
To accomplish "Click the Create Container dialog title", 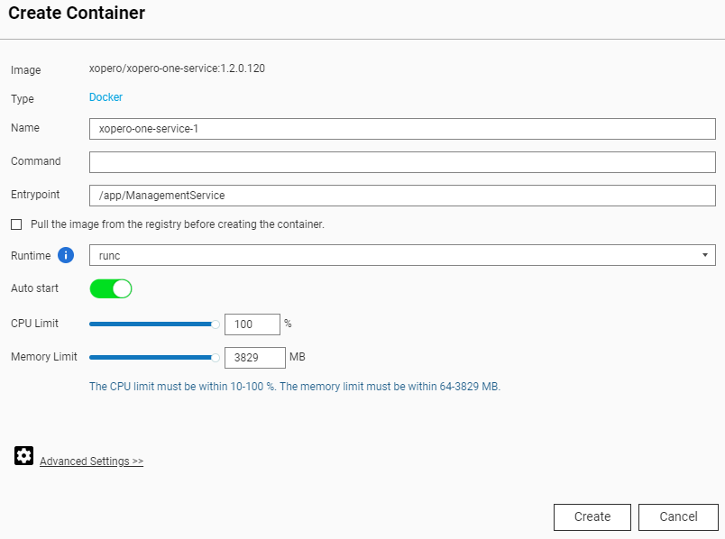I will click(x=76, y=14).
